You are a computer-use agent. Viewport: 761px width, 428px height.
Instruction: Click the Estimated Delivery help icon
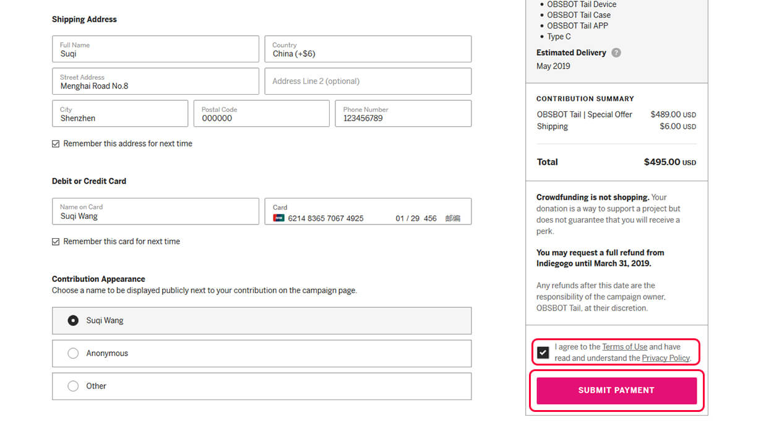(616, 53)
